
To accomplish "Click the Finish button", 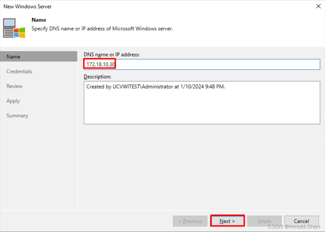I will click(x=264, y=221).
